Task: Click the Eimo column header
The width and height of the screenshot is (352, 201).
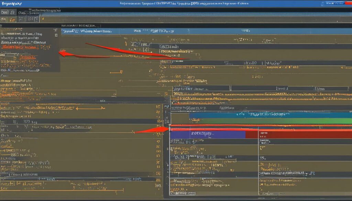Action: tap(320, 88)
